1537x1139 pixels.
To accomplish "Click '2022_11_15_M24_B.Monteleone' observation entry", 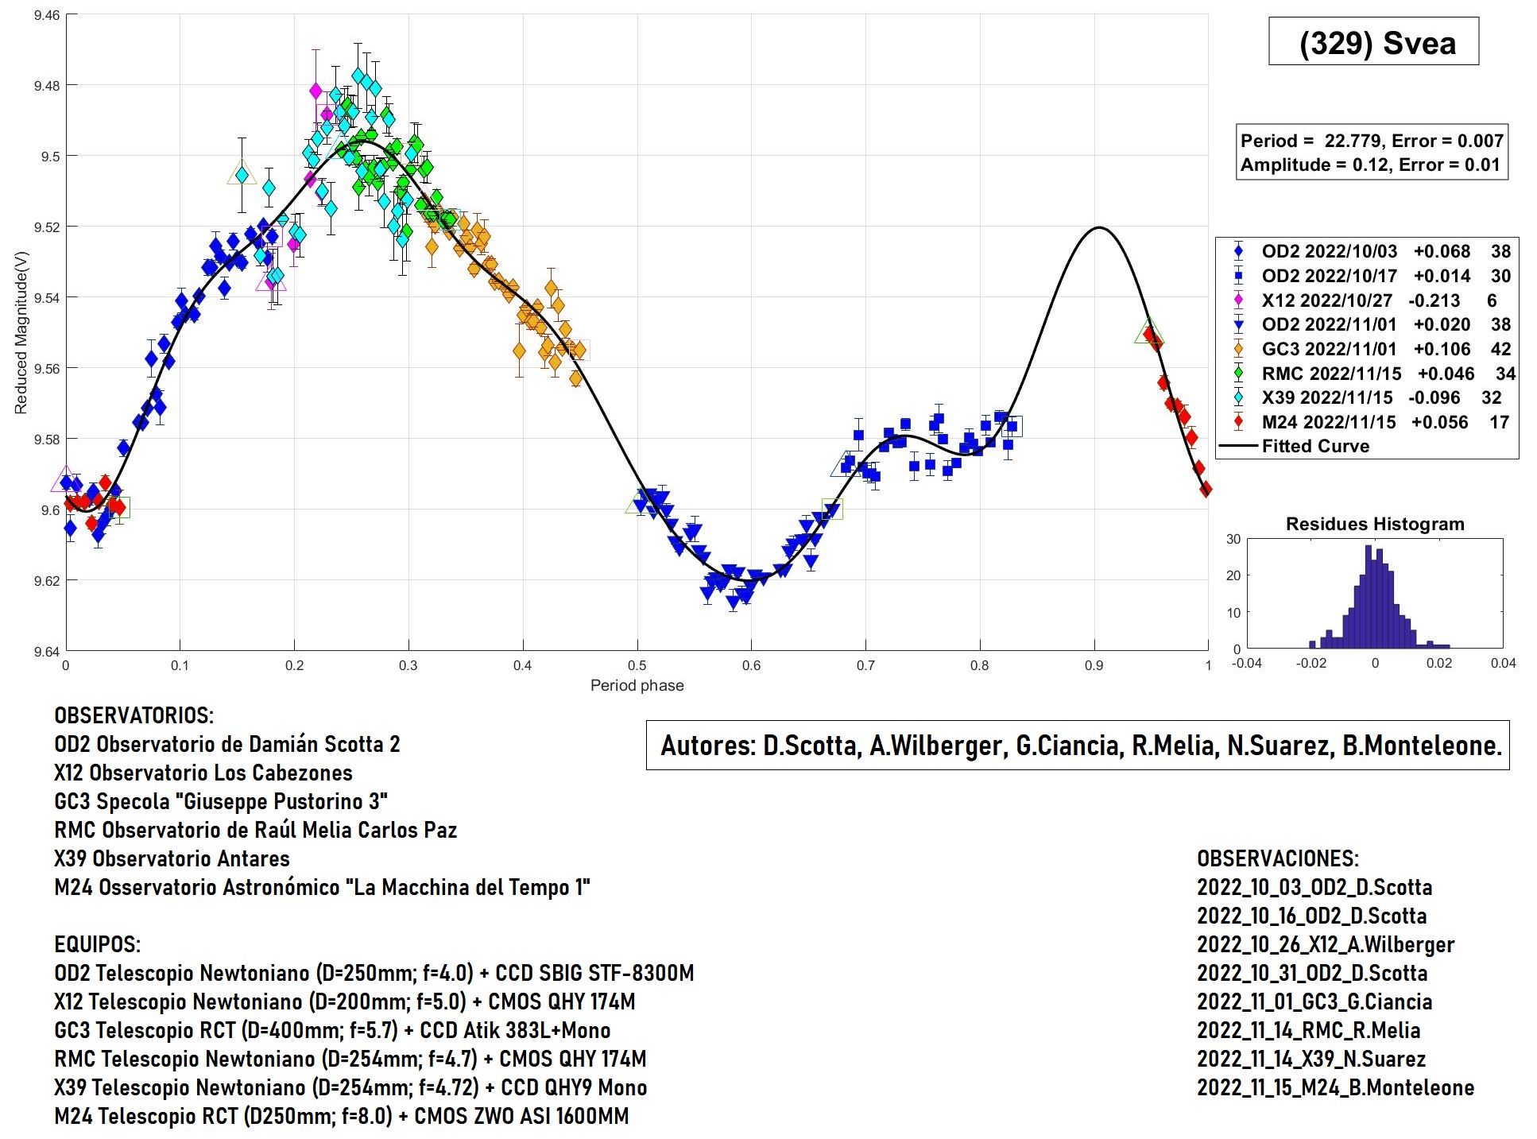I will pos(1336,1087).
